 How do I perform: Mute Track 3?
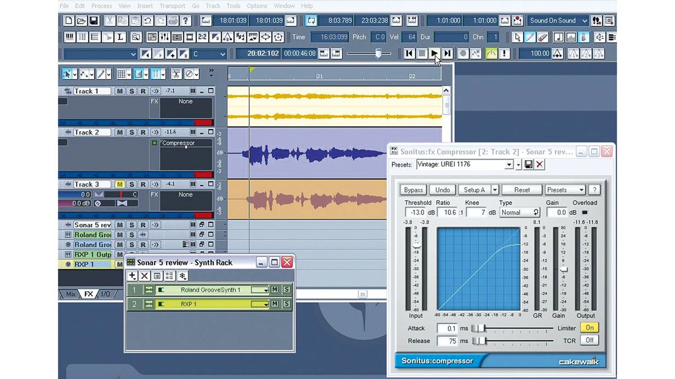click(120, 184)
